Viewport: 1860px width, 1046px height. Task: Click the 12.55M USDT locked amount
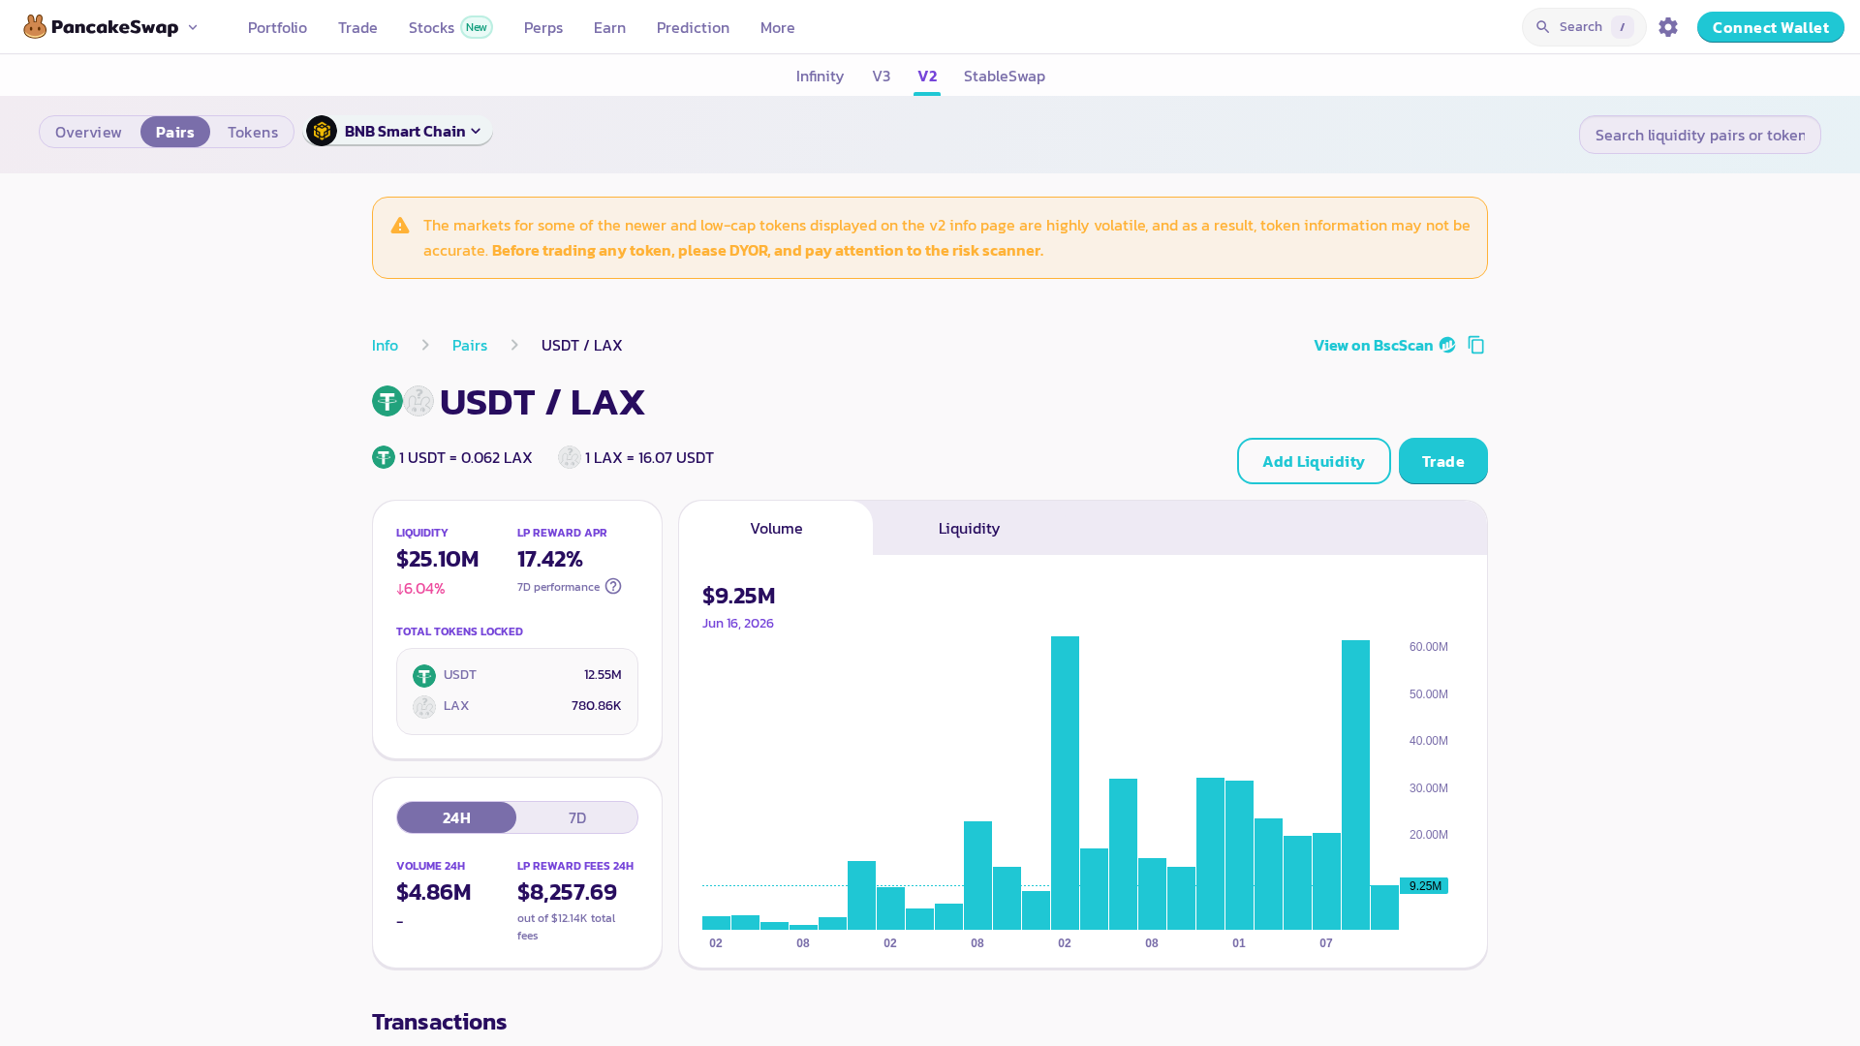[x=603, y=675]
